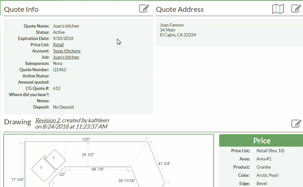Click the 30 11/16" dimension label
The height and width of the screenshot is (187, 303).
(127, 181)
